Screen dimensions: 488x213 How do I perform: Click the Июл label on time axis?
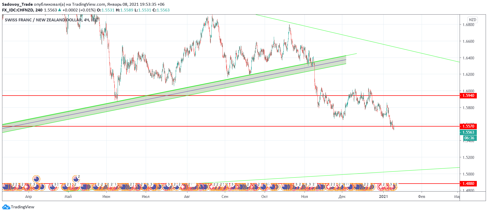point(146,197)
